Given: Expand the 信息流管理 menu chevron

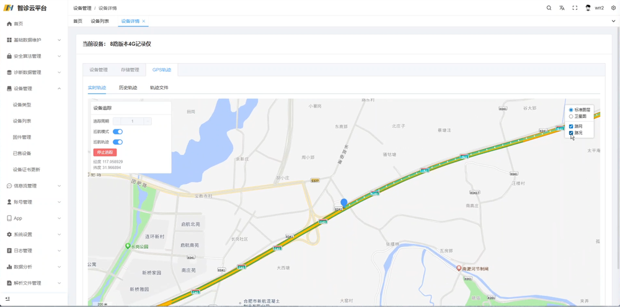Looking at the screenshot, I should tap(60, 186).
